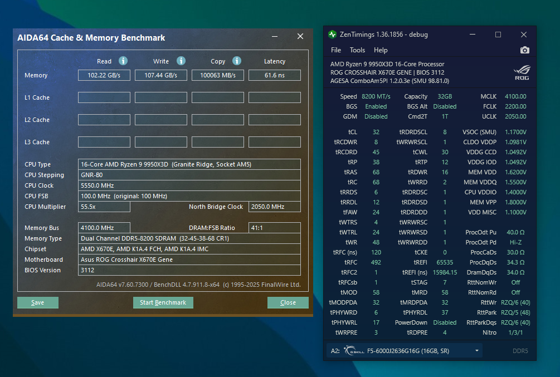Maximize the ZenTimings window

498,35
